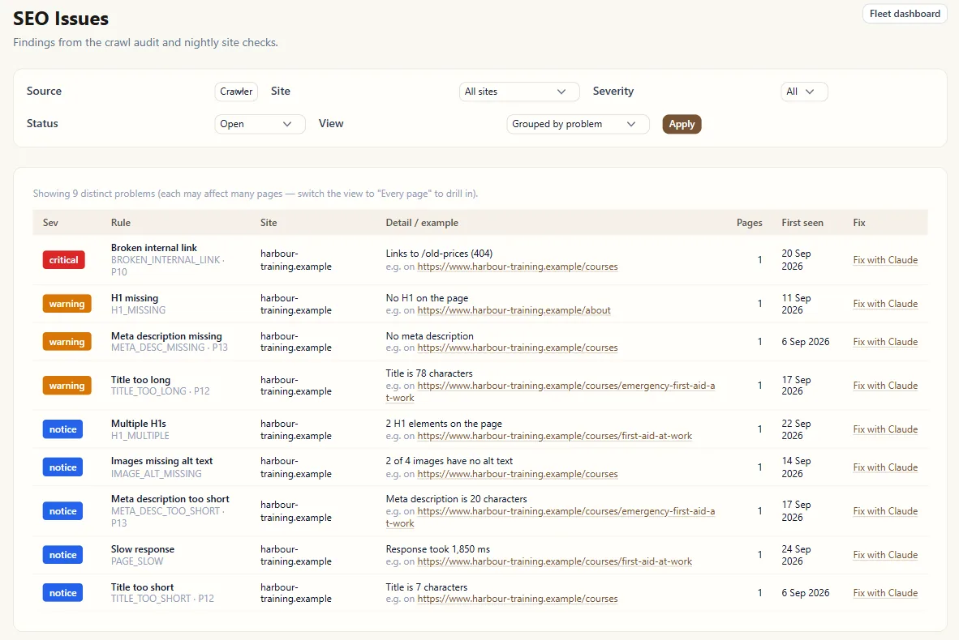Open the /about URL in H1 missing row
This screenshot has height=640, width=959.
tap(514, 310)
